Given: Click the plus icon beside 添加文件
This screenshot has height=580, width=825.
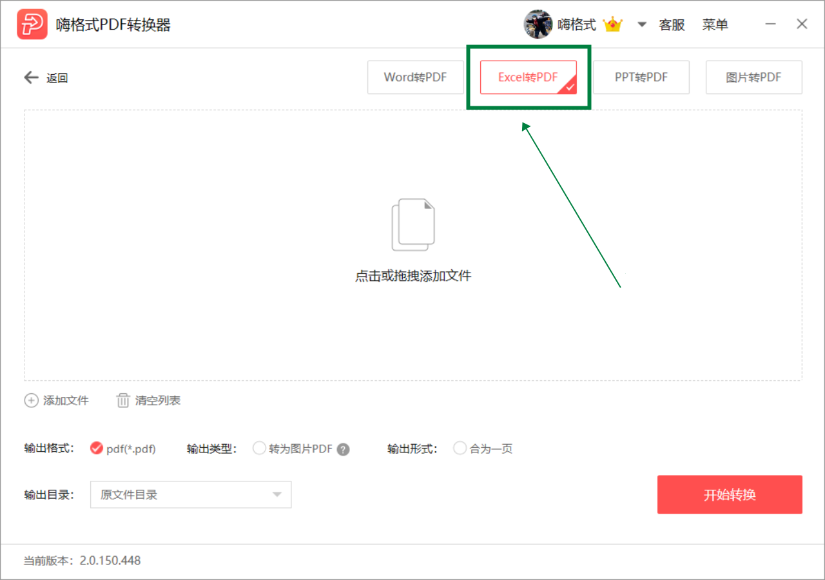Looking at the screenshot, I should [31, 400].
